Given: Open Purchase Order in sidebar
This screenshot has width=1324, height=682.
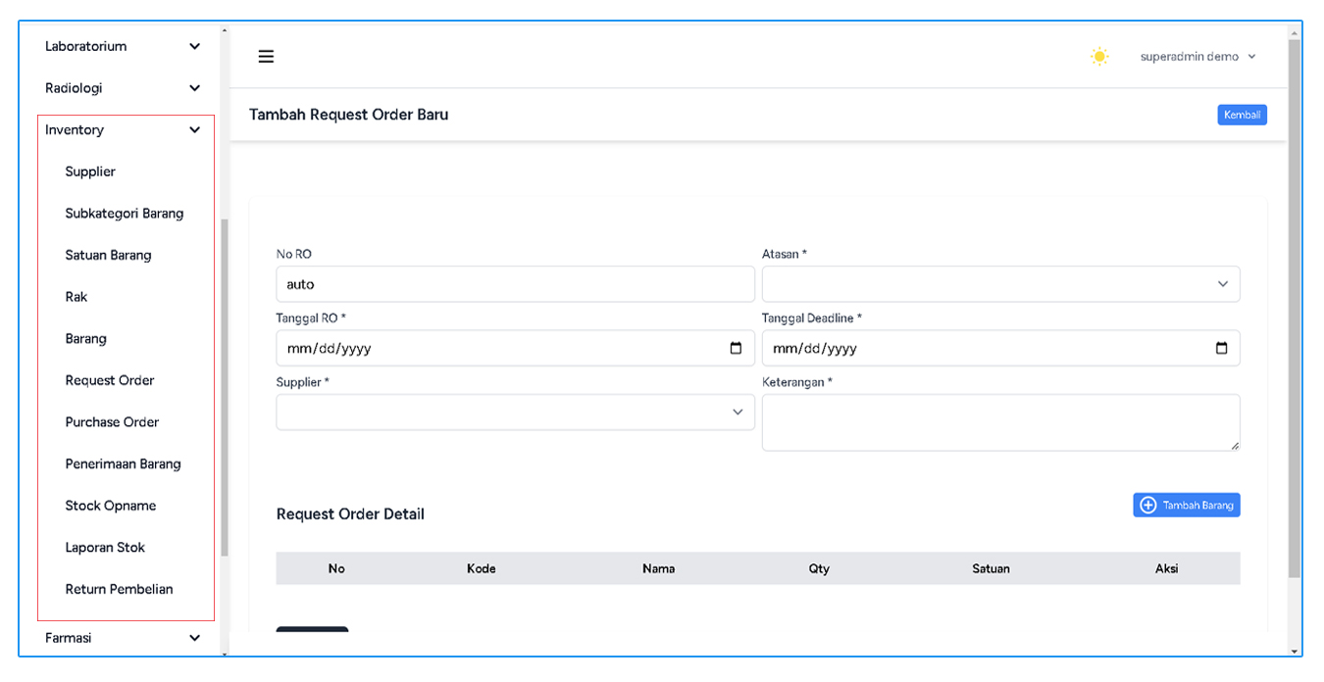Looking at the screenshot, I should coord(112,422).
